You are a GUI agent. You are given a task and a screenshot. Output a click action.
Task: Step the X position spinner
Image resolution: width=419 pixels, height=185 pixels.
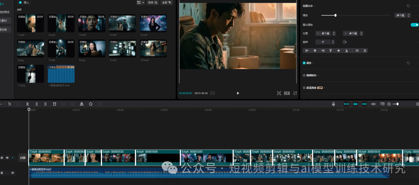(x=334, y=33)
